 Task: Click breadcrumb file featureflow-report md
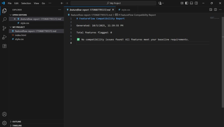coord(91,15)
